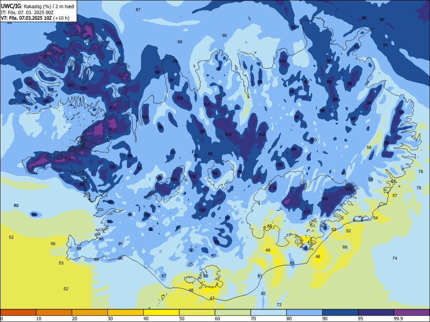The width and height of the screenshot is (430, 322).
Task: Click the legend tick label '20'
Action: pos(74,319)
